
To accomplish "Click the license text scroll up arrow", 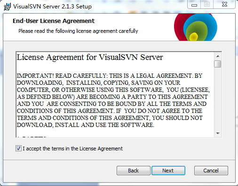I will coord(218,56).
